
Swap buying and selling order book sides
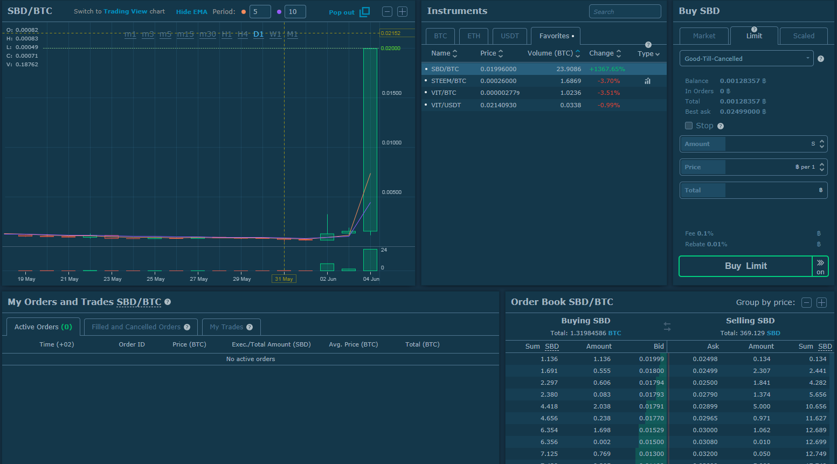667,327
